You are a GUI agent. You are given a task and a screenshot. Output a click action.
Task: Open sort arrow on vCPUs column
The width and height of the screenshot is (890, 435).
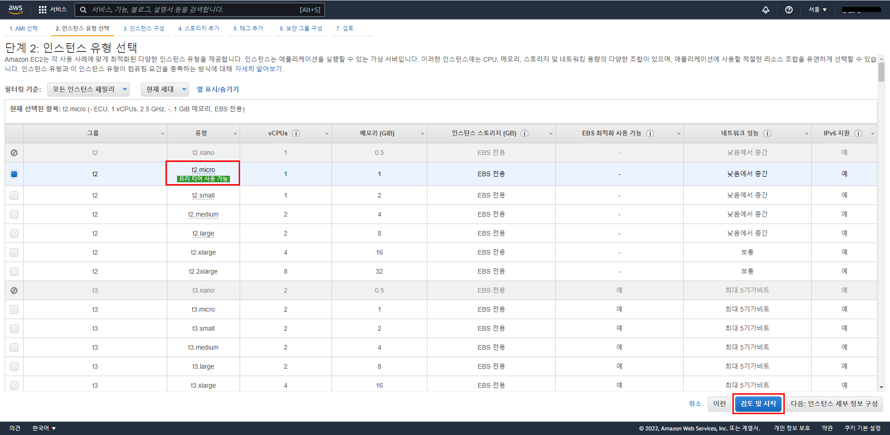tap(327, 134)
